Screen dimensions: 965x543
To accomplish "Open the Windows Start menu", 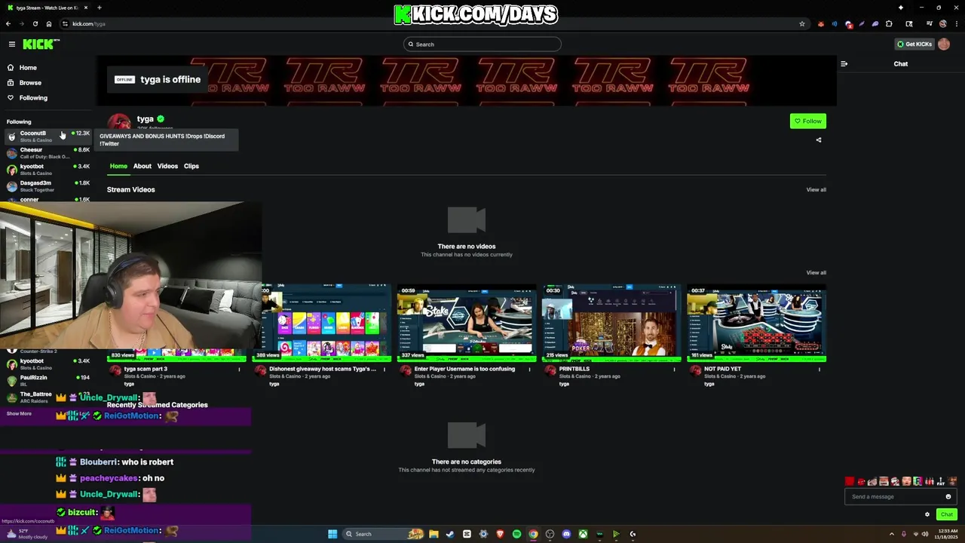I will coord(332,534).
